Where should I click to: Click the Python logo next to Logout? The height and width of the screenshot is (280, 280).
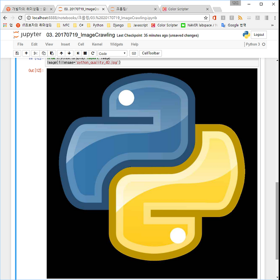246,35
